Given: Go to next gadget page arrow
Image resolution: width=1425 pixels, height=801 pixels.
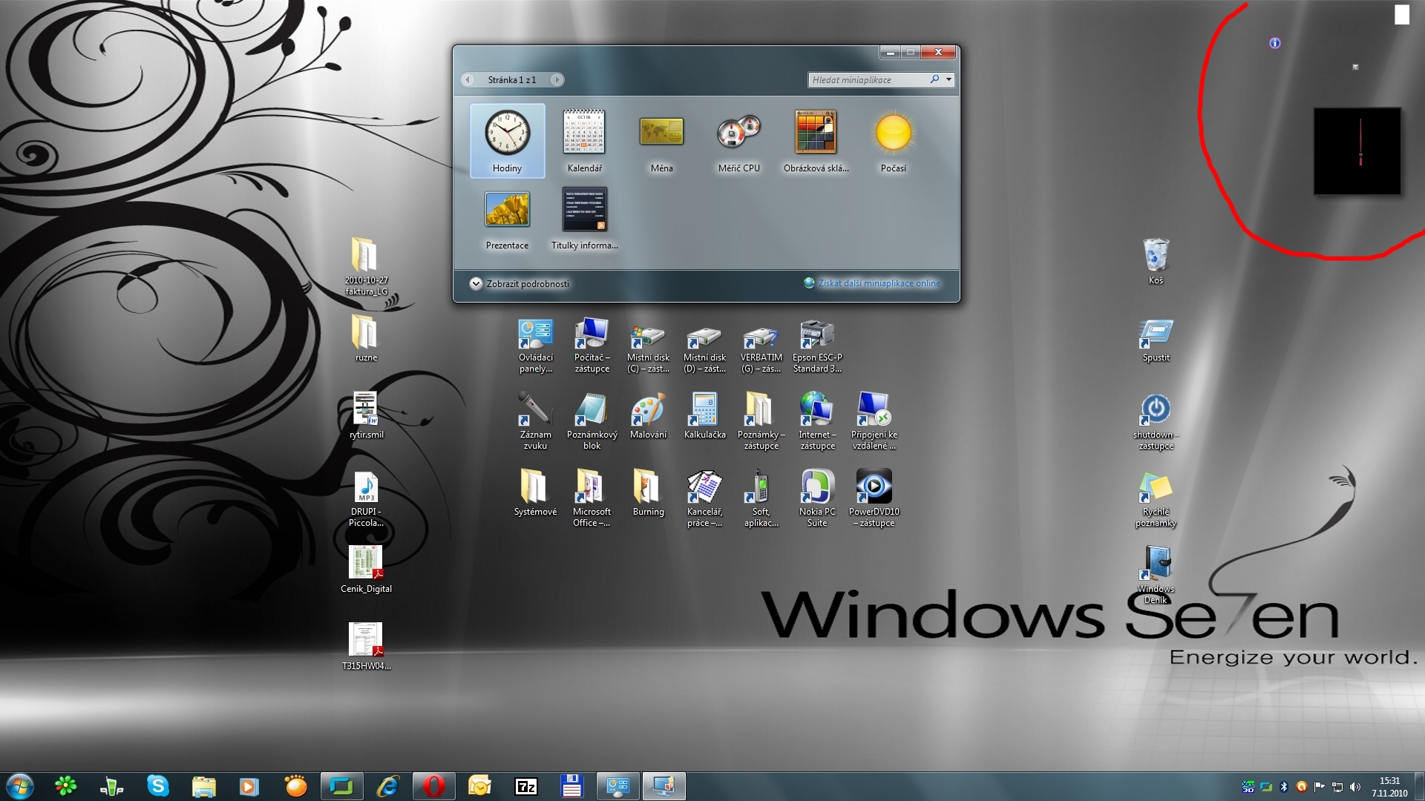Looking at the screenshot, I should click(557, 79).
